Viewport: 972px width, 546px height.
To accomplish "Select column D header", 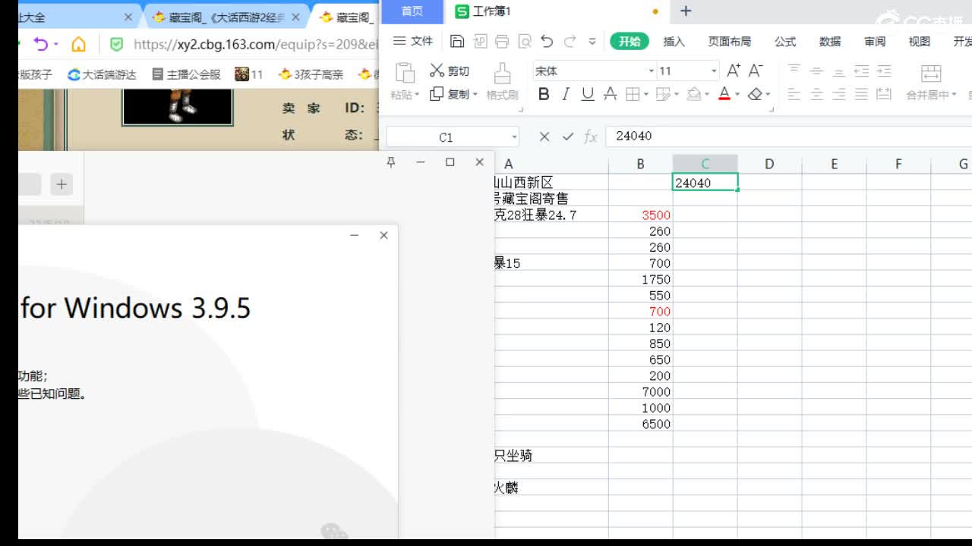I will pyautogui.click(x=769, y=164).
